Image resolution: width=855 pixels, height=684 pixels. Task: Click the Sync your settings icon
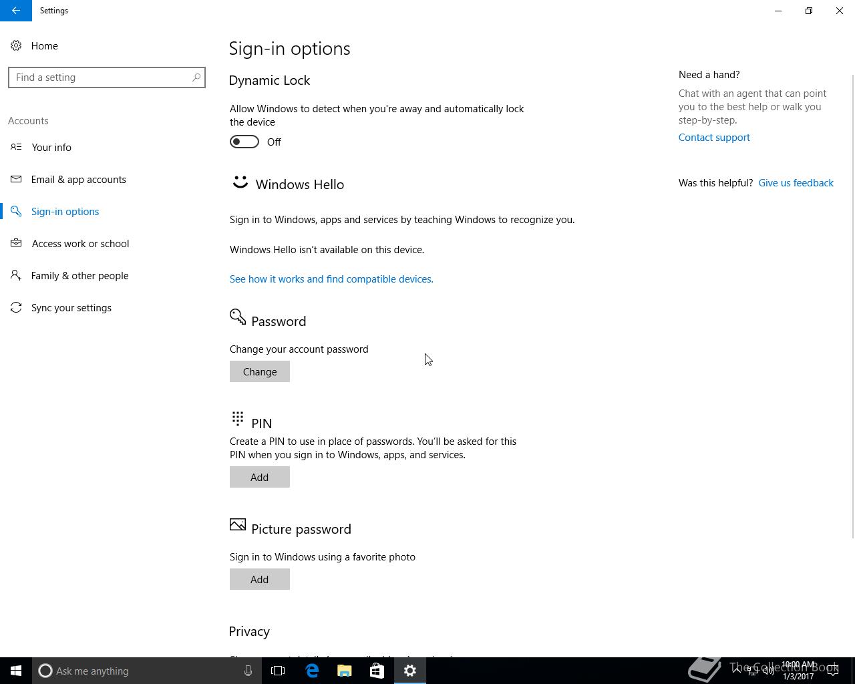coord(16,307)
